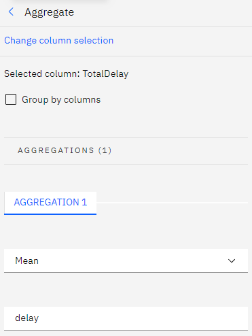252x336 pixels.
Task: Click the 'Selected column: TotalDelay' label
Action: tap(66, 73)
